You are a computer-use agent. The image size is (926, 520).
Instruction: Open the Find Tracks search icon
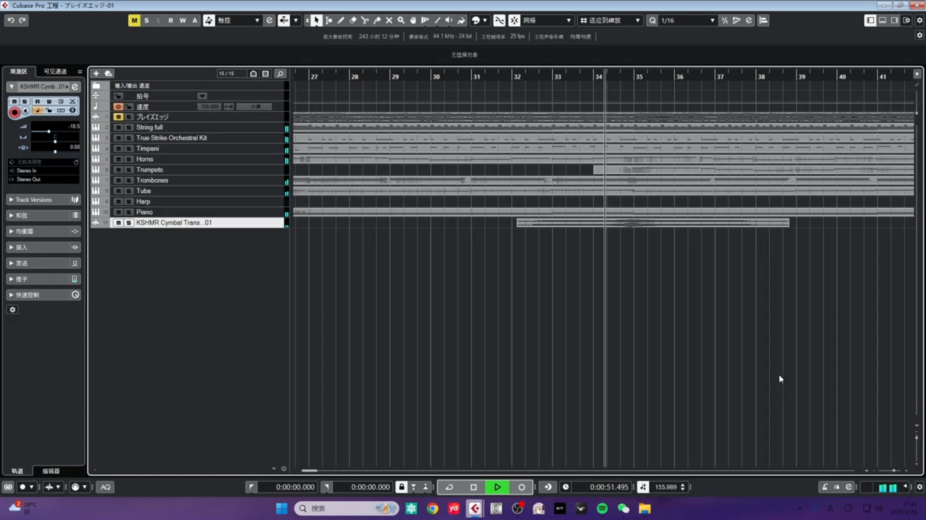coord(280,73)
